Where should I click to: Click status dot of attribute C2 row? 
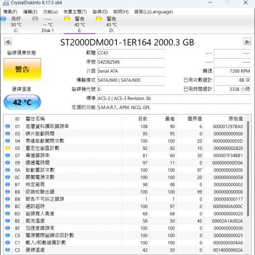click(8, 250)
